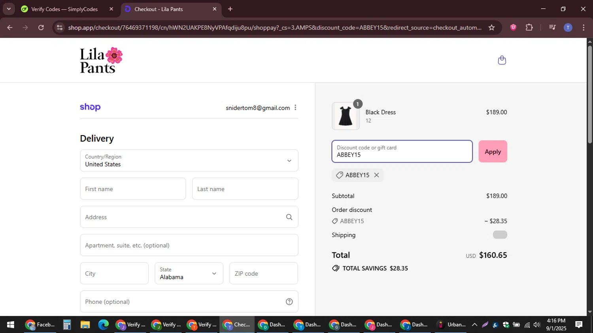Screen dimensions: 593x333
Task: Reload the checkout page
Action: click(x=41, y=27)
